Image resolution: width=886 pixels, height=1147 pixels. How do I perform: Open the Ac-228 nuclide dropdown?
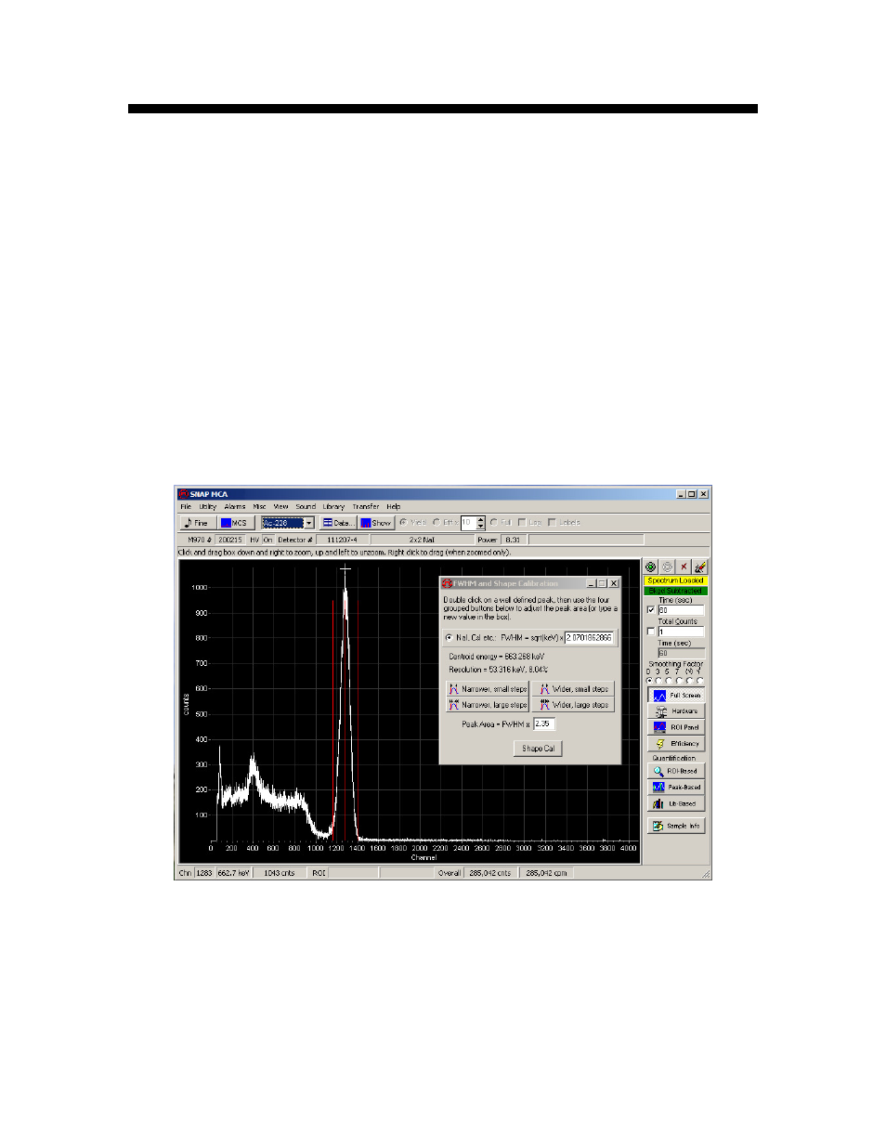click(x=309, y=523)
